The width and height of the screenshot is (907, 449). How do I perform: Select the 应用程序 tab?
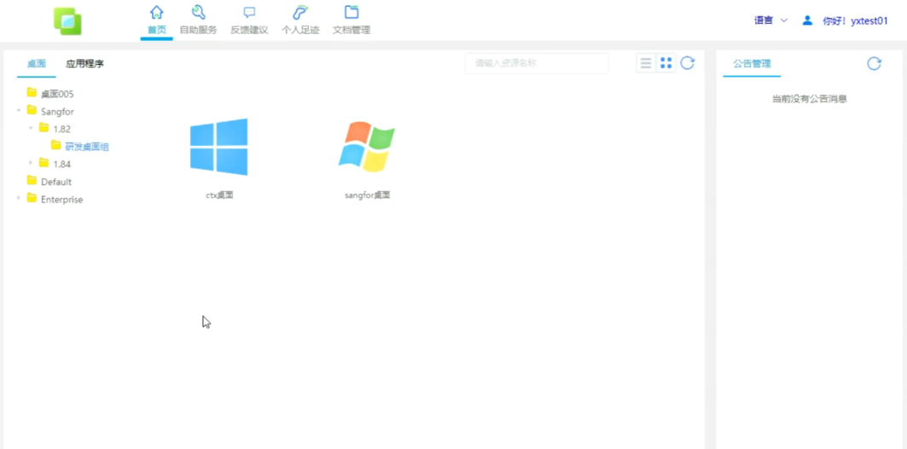(x=85, y=64)
